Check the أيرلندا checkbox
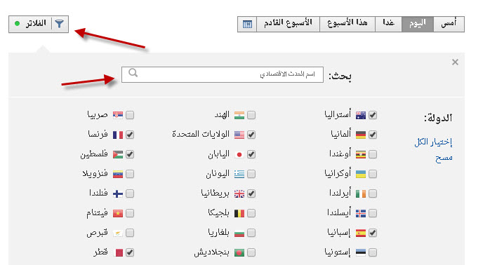Image resolution: width=497 pixels, height=265 pixels. click(x=373, y=193)
